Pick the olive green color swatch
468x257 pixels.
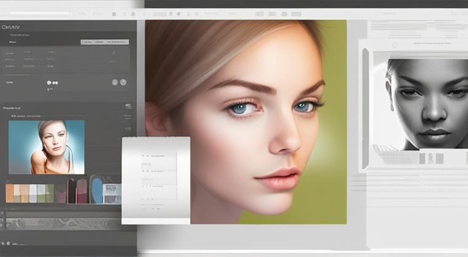pos(50,193)
